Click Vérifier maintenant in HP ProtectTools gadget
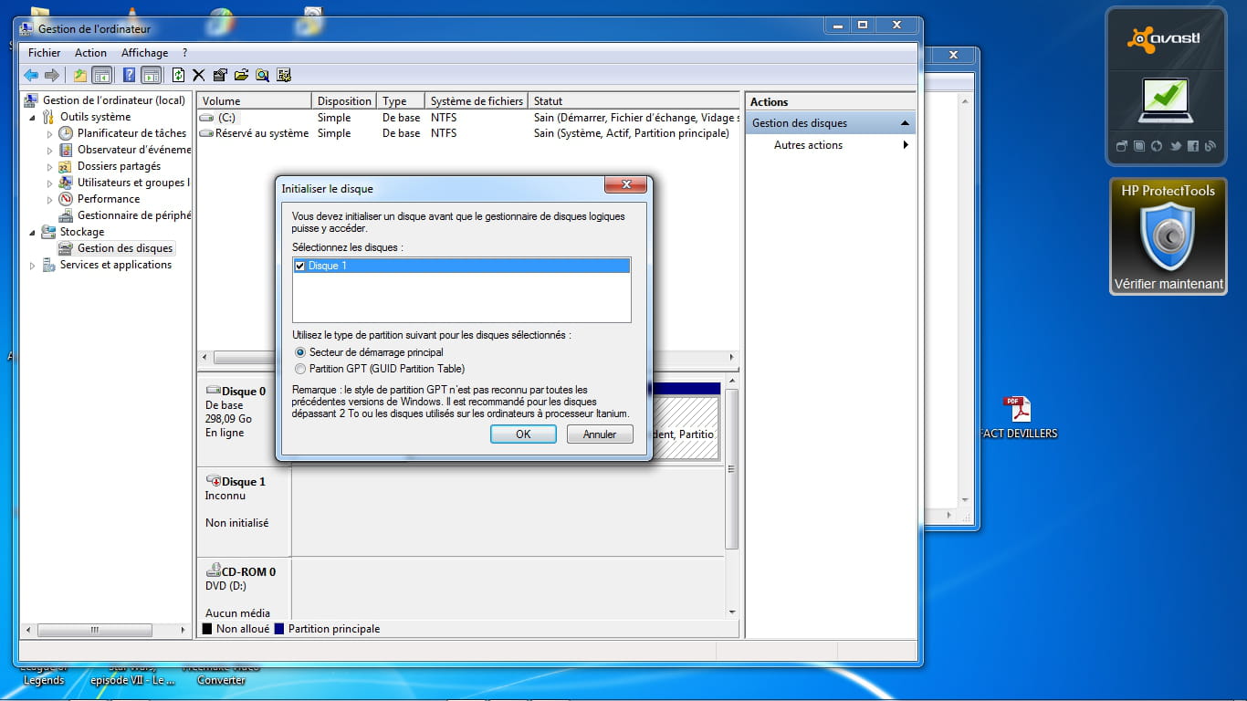The width and height of the screenshot is (1247, 701). click(x=1168, y=284)
